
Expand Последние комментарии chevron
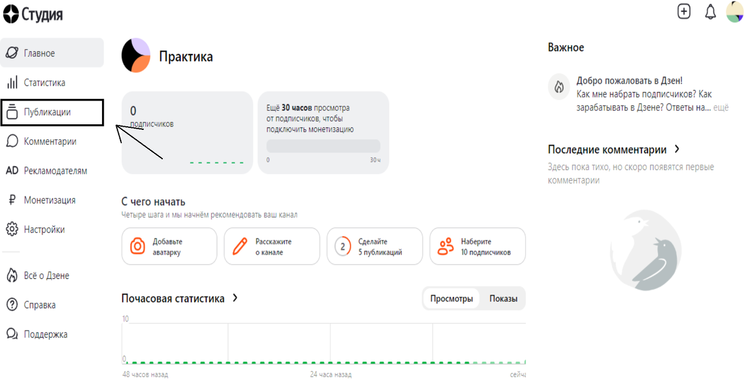(677, 149)
